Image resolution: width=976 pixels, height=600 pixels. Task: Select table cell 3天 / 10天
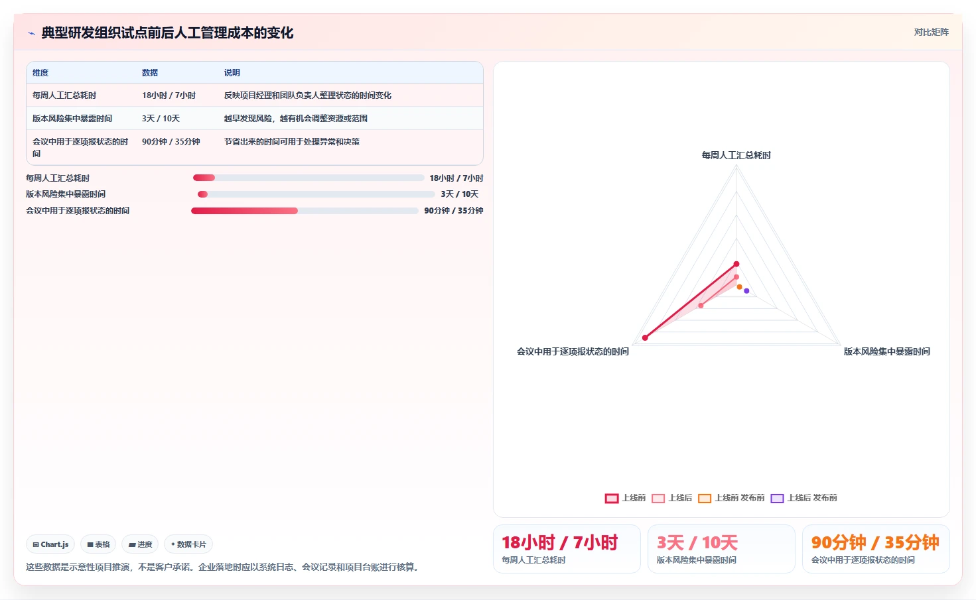[161, 119]
